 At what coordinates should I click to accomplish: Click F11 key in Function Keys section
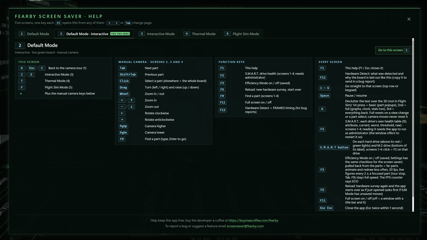click(222, 102)
